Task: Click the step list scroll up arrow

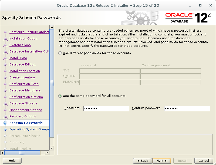Action: coord(52,27)
